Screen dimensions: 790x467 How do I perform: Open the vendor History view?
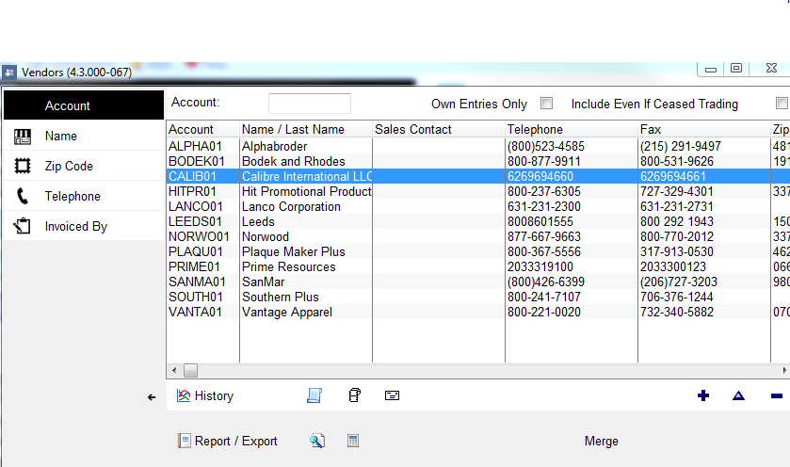(205, 396)
